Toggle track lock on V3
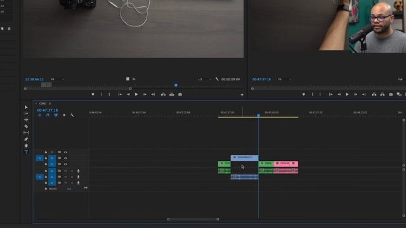406x228 pixels. (x=46, y=152)
